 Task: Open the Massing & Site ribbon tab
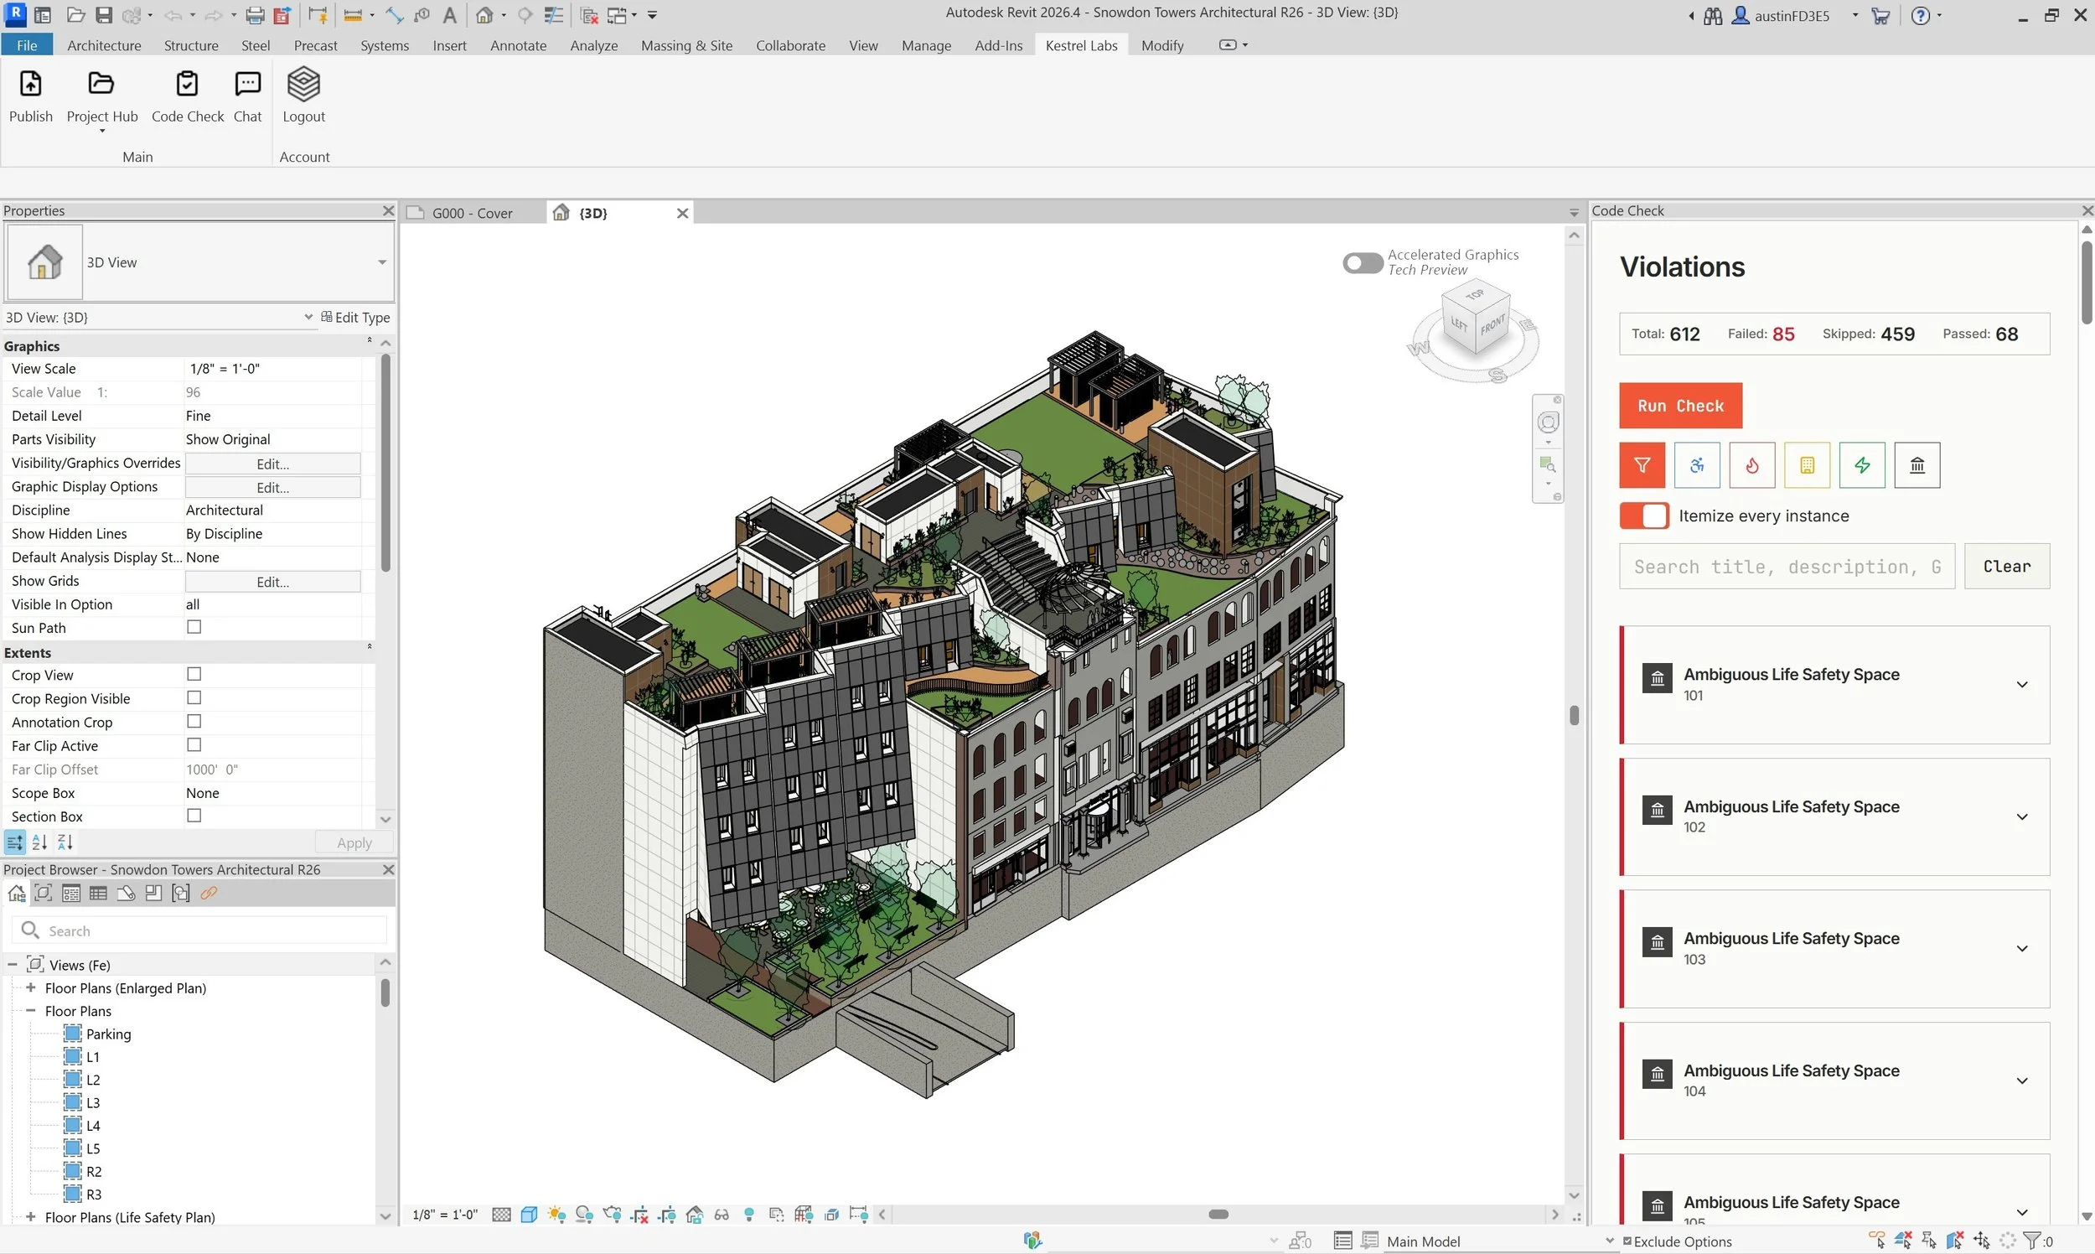[686, 44]
